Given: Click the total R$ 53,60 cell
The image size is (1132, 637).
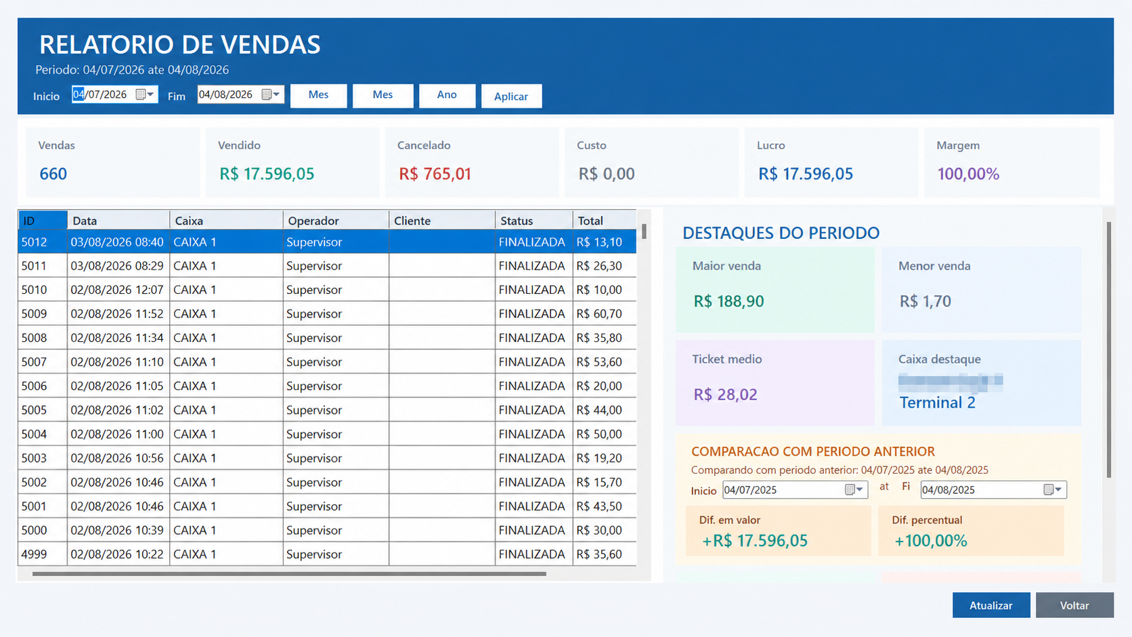Looking at the screenshot, I should (x=605, y=361).
